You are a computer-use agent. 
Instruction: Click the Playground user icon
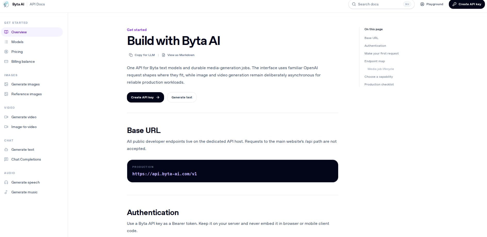coord(422,4)
